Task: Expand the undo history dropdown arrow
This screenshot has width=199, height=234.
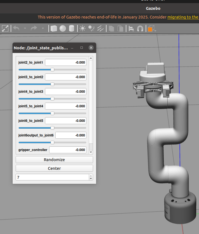Action: (x=25, y=28)
